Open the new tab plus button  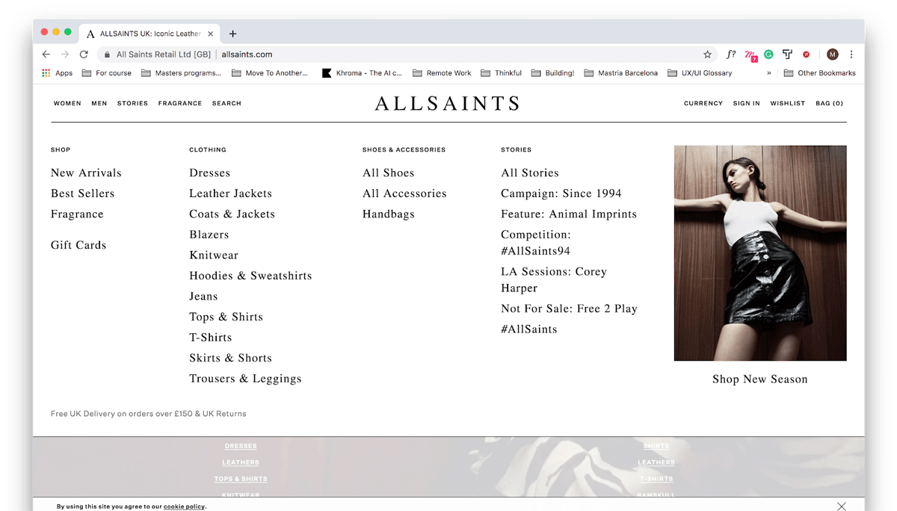pos(233,34)
